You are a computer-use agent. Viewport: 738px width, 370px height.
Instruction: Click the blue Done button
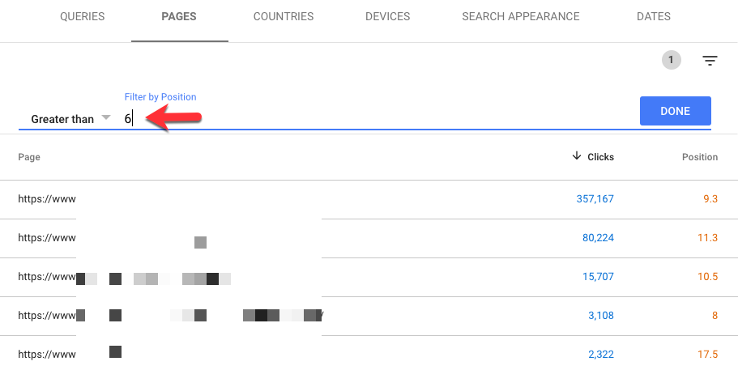(676, 111)
